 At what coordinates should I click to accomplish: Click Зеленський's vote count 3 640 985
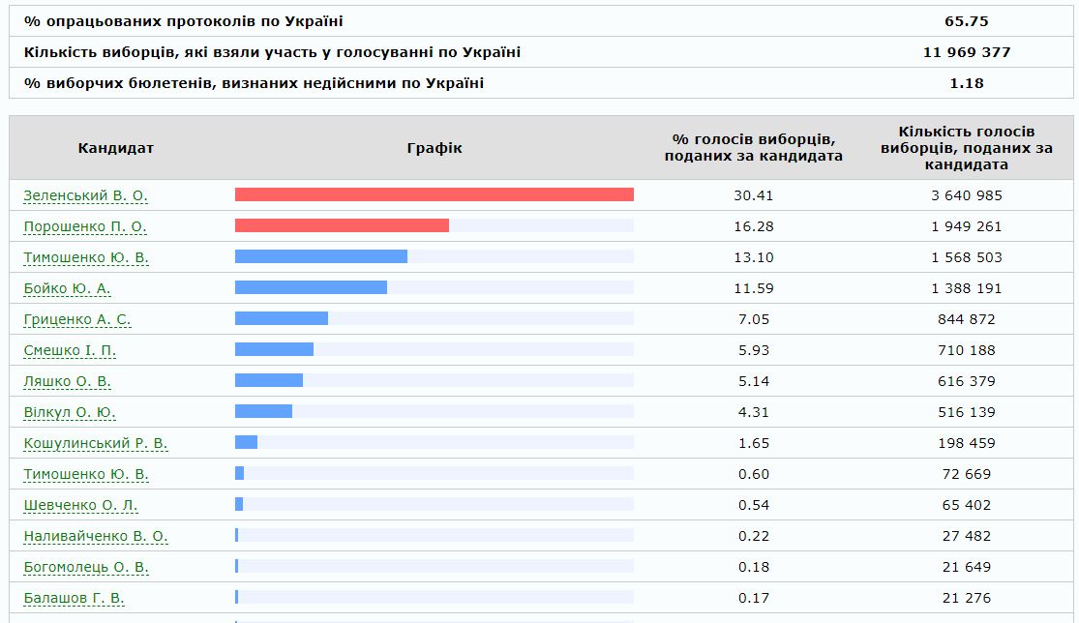point(966,195)
